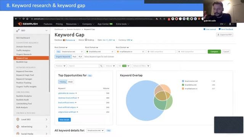The width and height of the screenshot is (244, 137).
Task: Click the View details button
Action: [64, 119]
